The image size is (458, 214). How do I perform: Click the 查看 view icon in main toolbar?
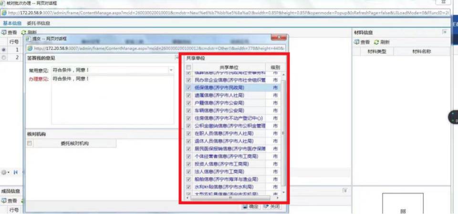tap(4, 33)
